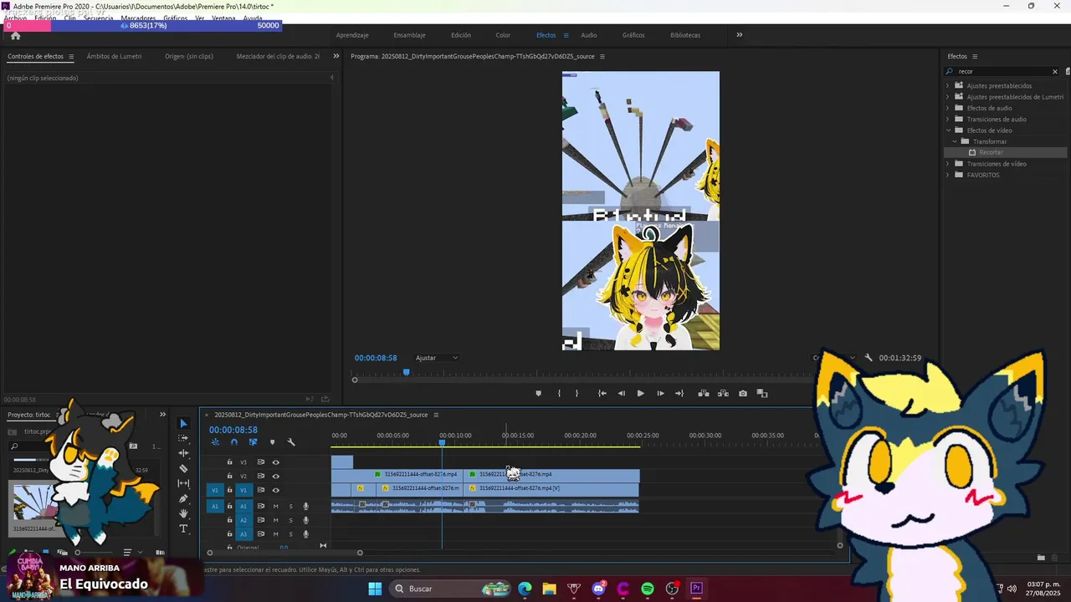The width and height of the screenshot is (1071, 602).
Task: Select the Track Select Forward tool
Action: 184,438
